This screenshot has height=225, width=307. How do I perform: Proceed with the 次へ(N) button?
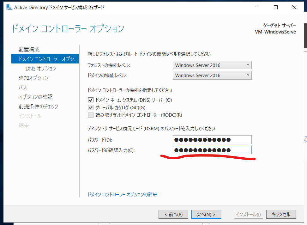pos(206,214)
